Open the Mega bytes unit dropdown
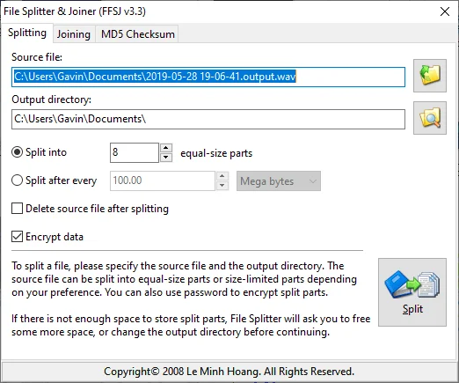This screenshot has height=383, width=459. (279, 181)
